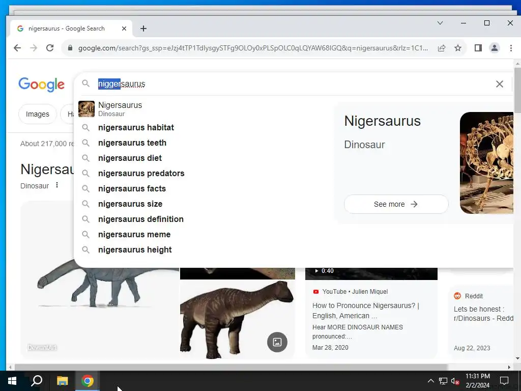Open the Windows Start menu
Screen dimensions: 521x391
(12, 381)
